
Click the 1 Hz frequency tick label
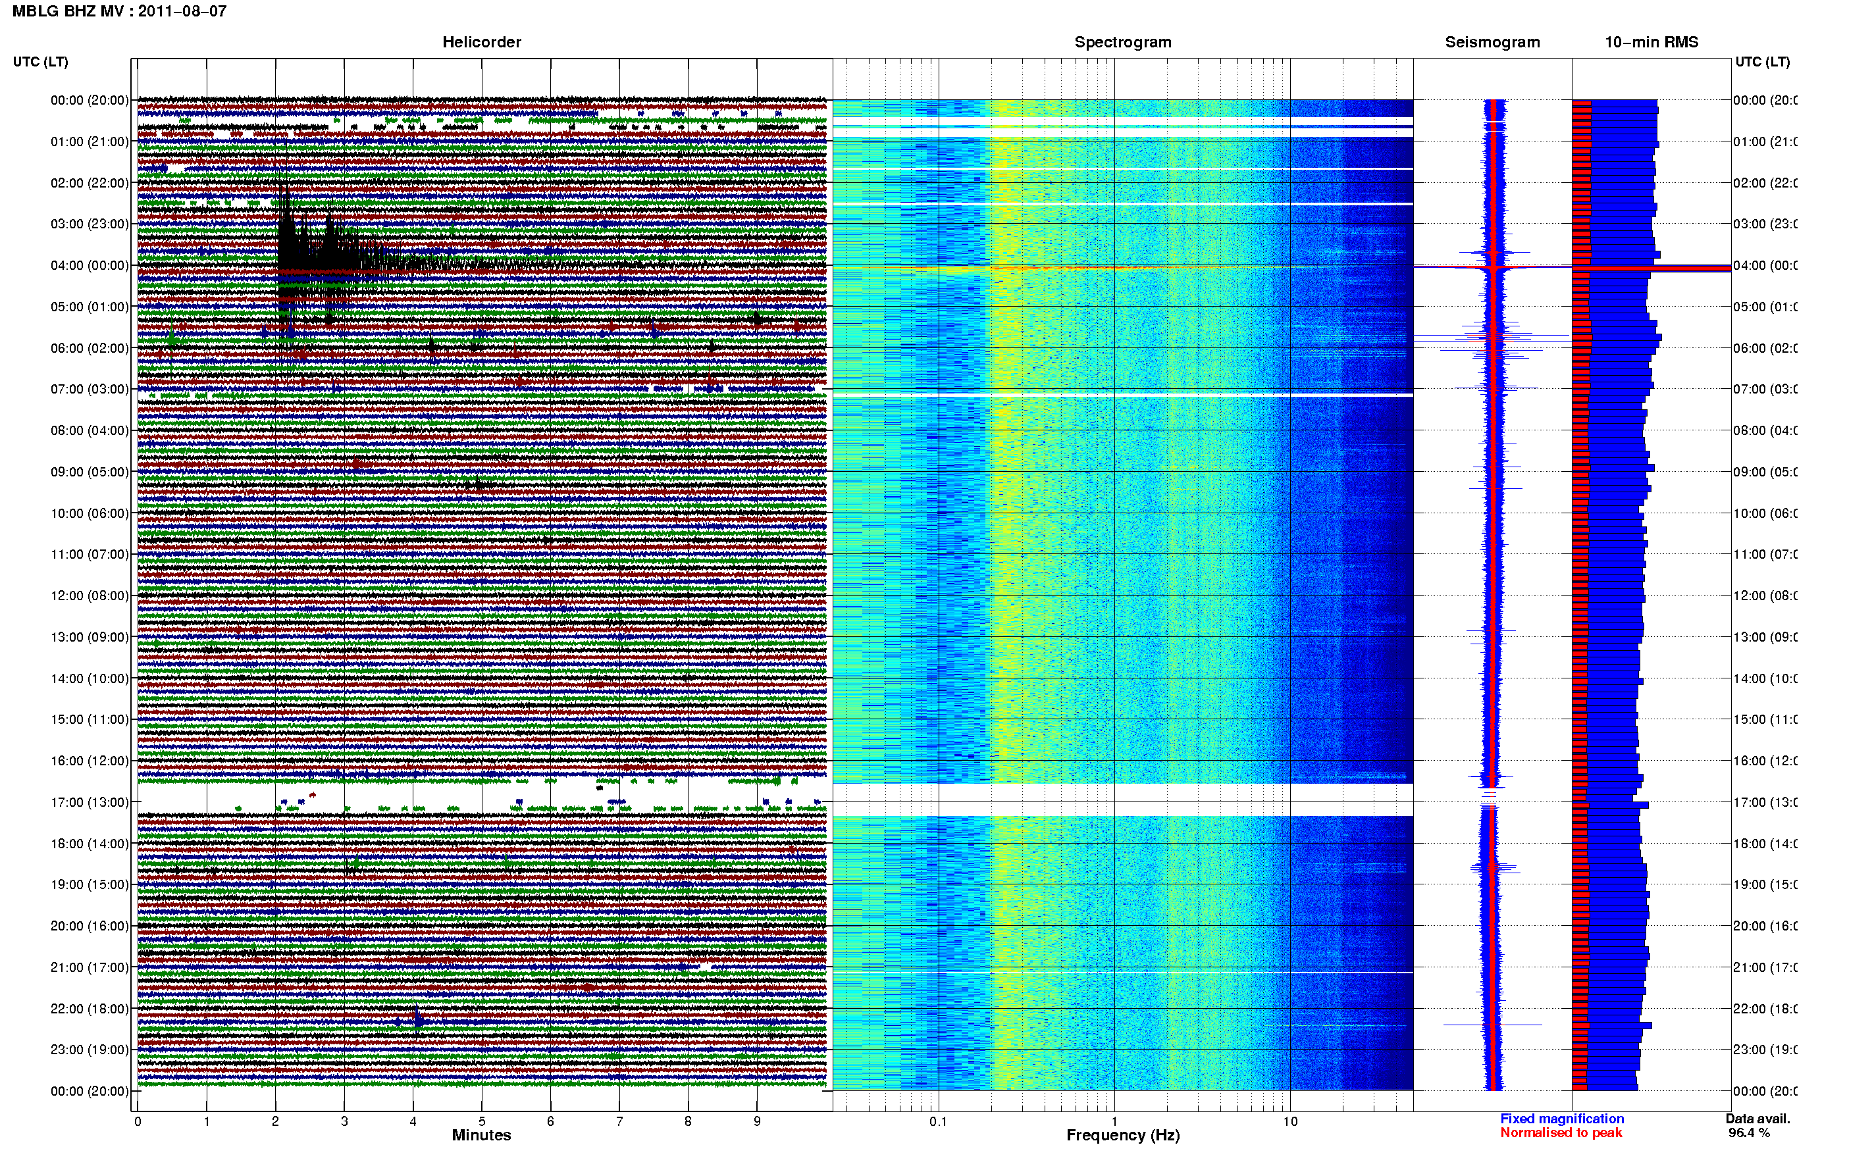click(1114, 1121)
